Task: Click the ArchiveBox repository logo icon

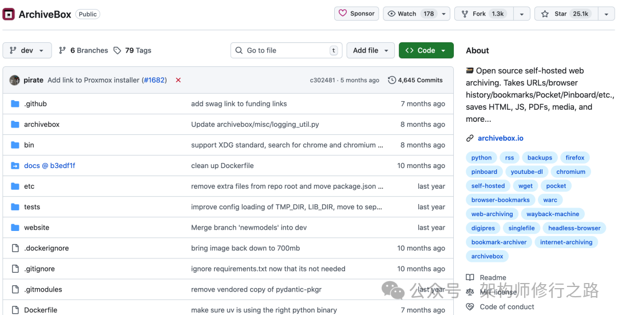Action: pos(9,14)
